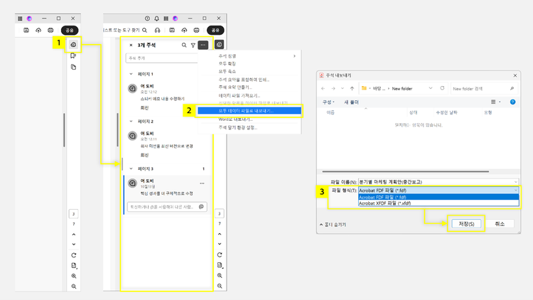Click headphones read-aloud icon in middle toolbar
Screen dimensions: 533x300
[157, 31]
